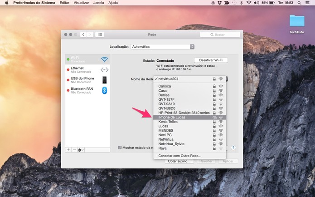
Task: Add a network service with plus icon
Action: point(68,150)
